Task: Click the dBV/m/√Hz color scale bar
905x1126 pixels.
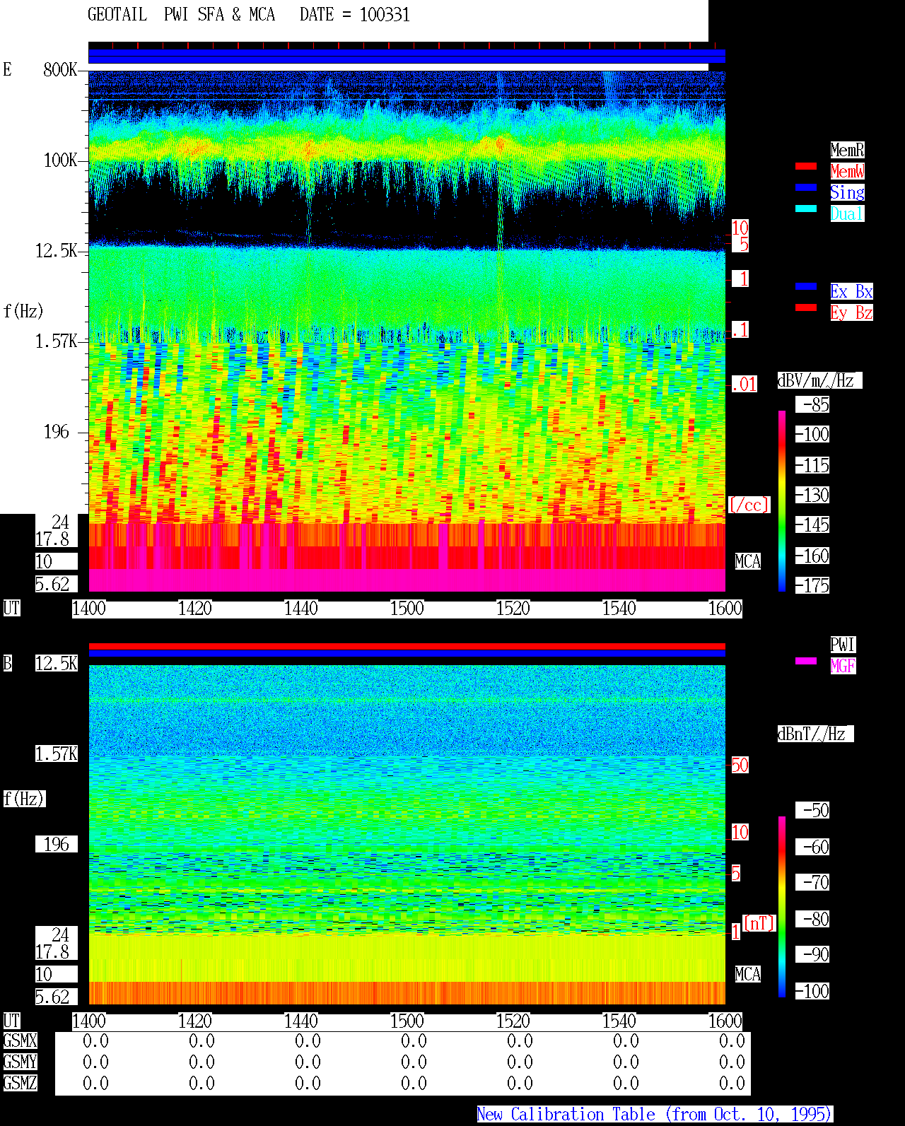Action: 782,501
